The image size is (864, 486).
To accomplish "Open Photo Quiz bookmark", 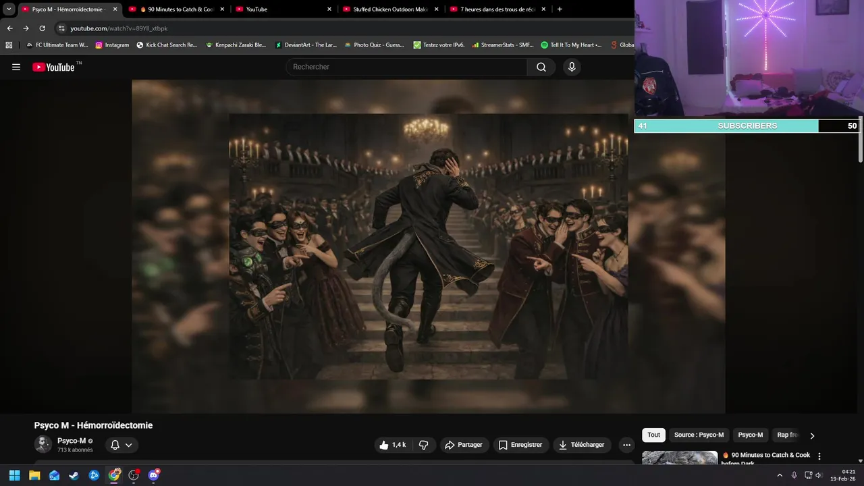I will (375, 45).
